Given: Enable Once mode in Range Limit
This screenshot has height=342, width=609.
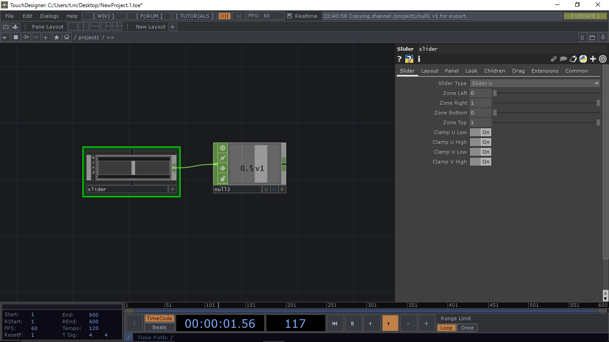Looking at the screenshot, I should click(x=467, y=327).
